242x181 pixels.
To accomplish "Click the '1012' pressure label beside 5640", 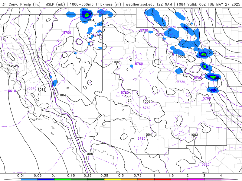I will [41, 89].
